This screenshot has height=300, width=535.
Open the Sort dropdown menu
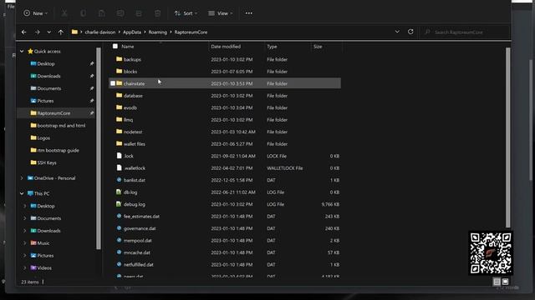click(x=186, y=13)
